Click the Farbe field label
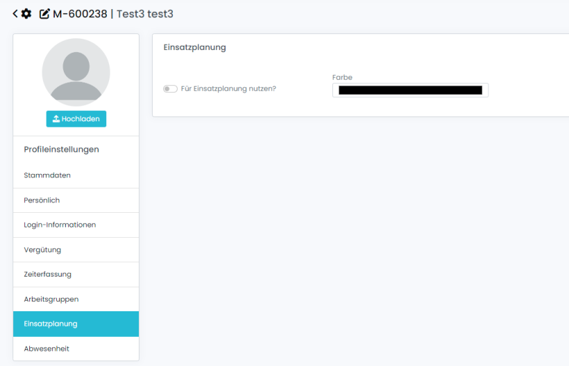The image size is (569, 366). (342, 77)
